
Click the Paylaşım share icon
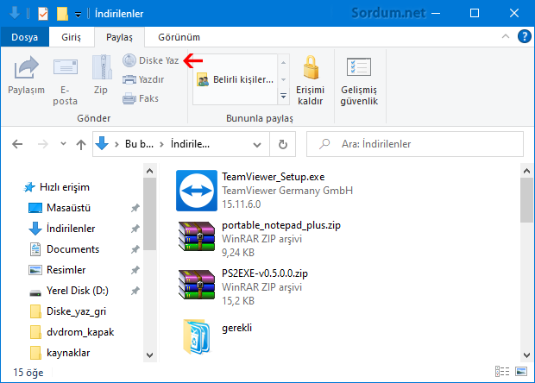coord(26,67)
